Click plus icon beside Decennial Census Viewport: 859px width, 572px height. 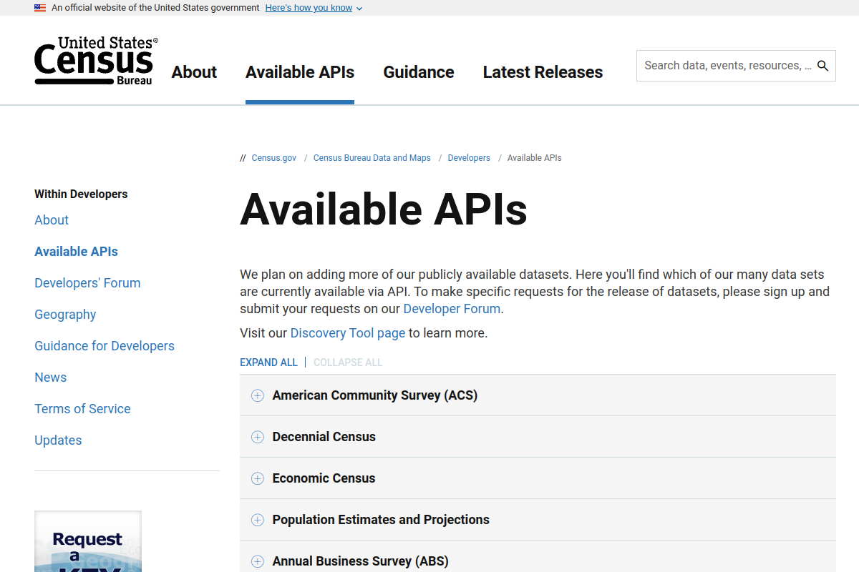[258, 437]
